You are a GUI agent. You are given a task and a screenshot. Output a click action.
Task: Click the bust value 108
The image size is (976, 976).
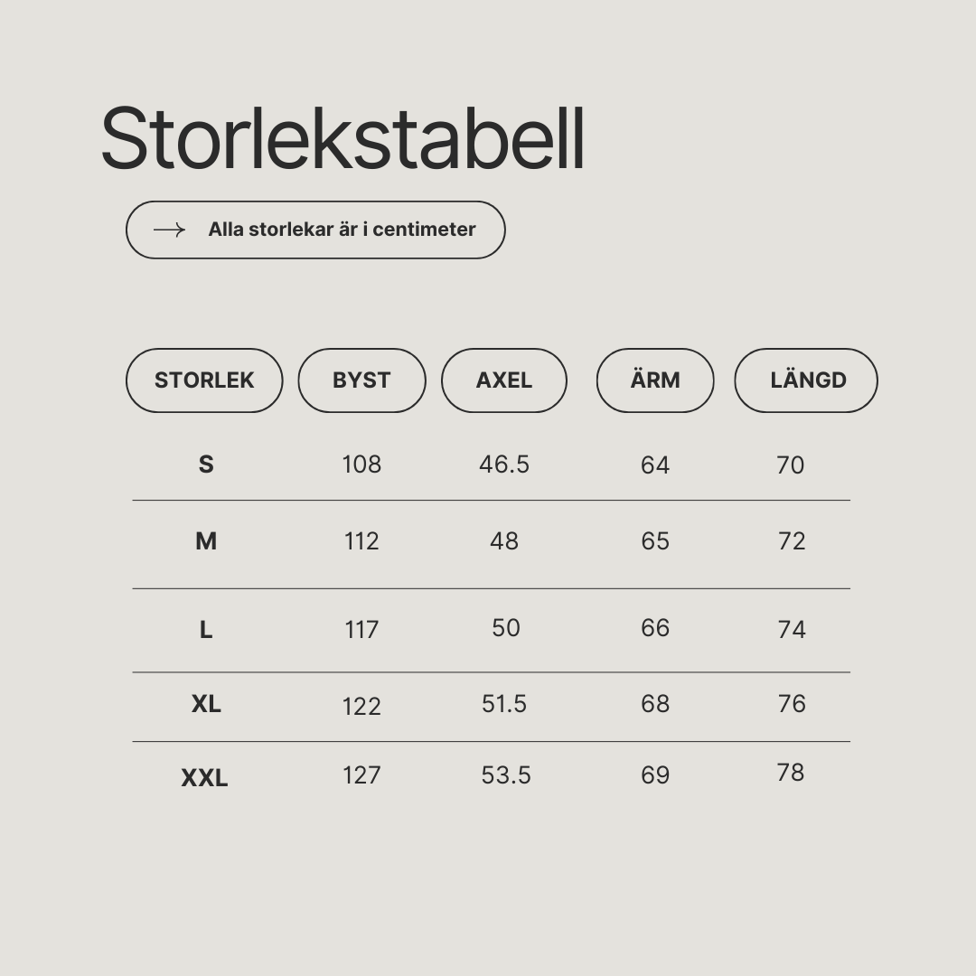tap(361, 465)
